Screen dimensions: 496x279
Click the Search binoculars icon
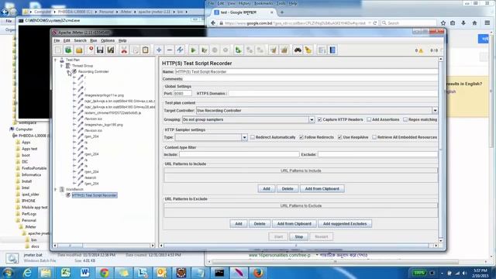click(x=298, y=50)
